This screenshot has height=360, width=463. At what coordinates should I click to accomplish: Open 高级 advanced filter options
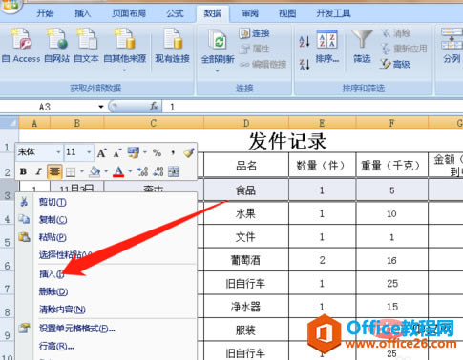click(395, 65)
